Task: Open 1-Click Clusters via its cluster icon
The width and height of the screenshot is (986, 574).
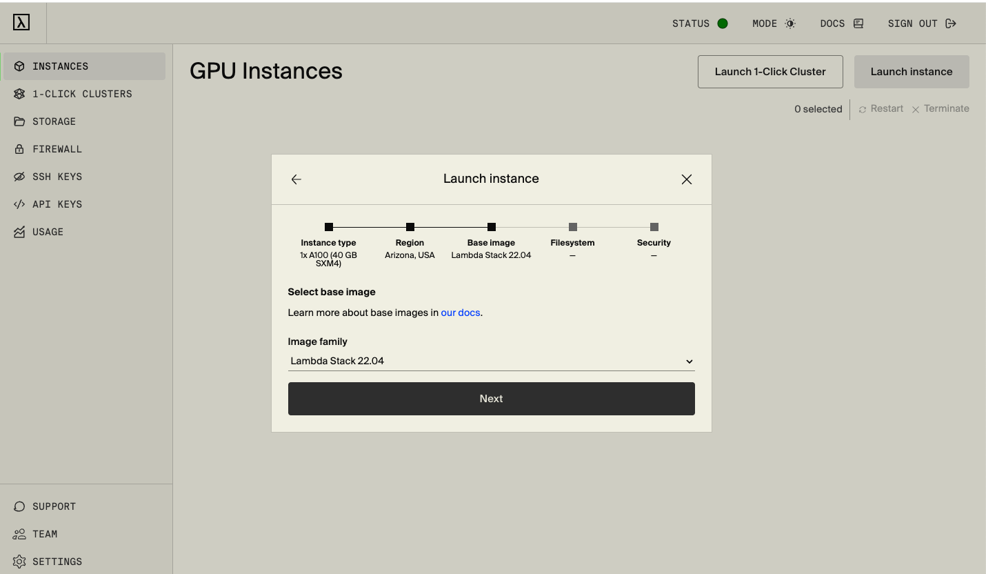Action: pos(19,93)
